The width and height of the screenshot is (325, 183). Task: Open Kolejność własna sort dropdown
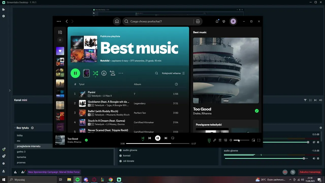pyautogui.click(x=173, y=73)
